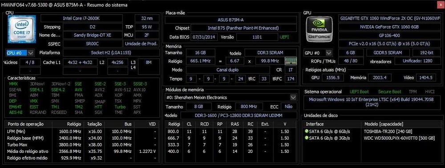Click the 07/31/2014 BIOS date field
Screen dimensions: 445x168
205,37
